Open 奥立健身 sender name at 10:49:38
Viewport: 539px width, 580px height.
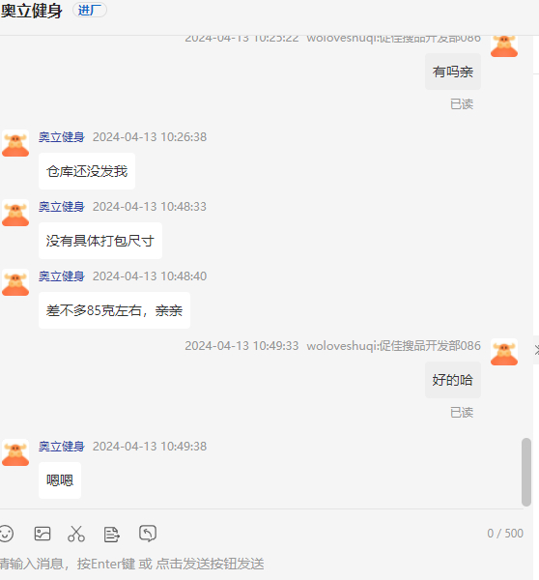[x=62, y=447]
